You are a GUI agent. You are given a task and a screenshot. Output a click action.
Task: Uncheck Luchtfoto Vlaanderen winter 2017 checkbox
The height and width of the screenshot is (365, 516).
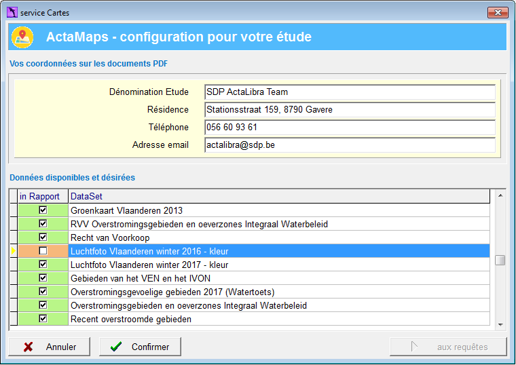pyautogui.click(x=43, y=265)
